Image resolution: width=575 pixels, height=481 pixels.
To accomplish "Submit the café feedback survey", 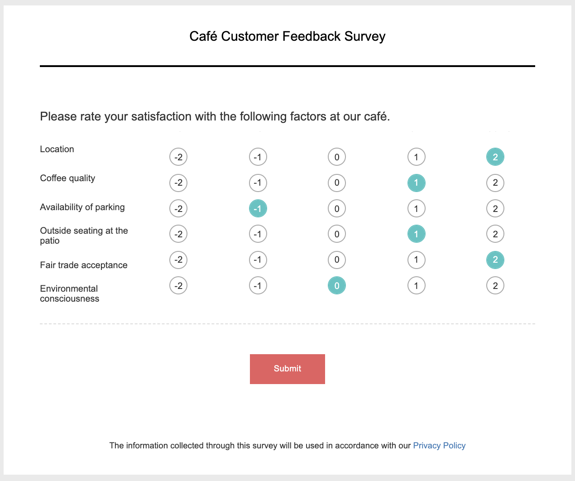I will pos(287,369).
